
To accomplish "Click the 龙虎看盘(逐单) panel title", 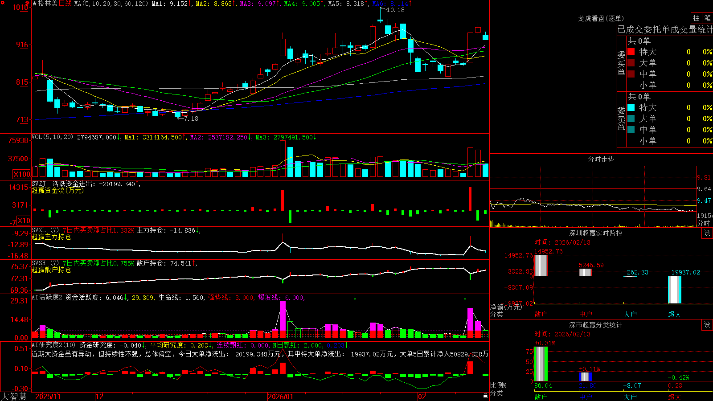I will coord(601,18).
